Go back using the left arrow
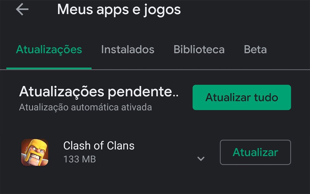The height and width of the screenshot is (194, 310). click(22, 9)
